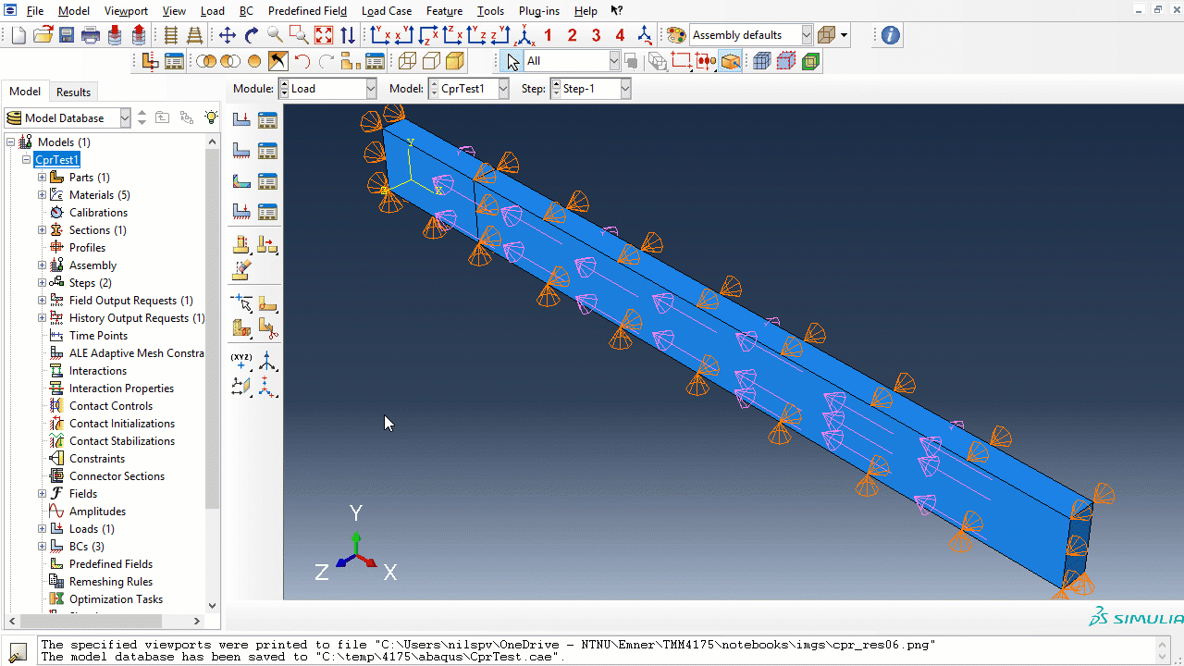
Task: Toggle the highlighted selection entity cube icon
Action: (x=731, y=61)
